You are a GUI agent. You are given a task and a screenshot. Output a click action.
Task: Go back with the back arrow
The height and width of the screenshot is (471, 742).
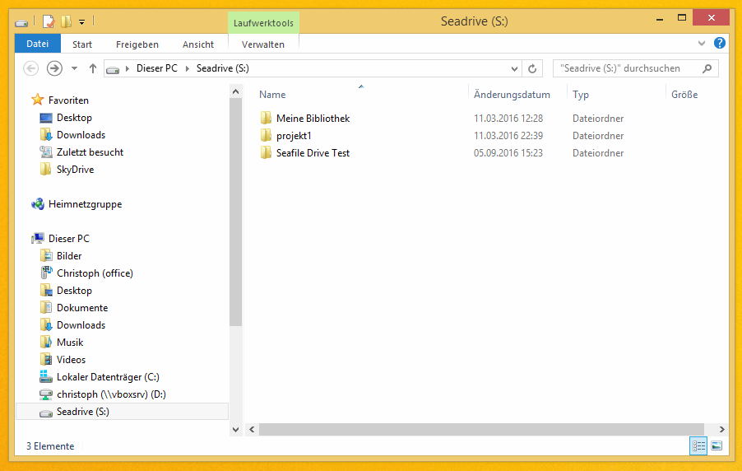pyautogui.click(x=30, y=68)
